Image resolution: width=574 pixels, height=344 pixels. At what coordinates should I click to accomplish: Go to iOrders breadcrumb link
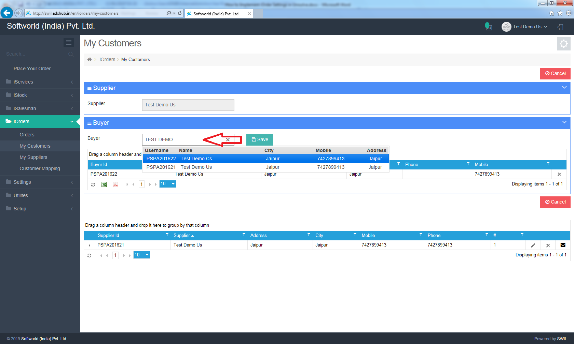107,59
